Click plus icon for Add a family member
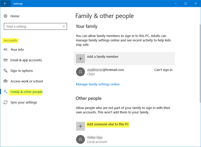Viewport: 201px width, 147px height. click(x=80, y=59)
